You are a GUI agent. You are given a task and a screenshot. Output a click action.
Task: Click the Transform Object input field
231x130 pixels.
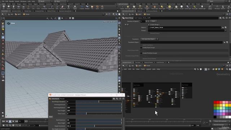pos(181,43)
